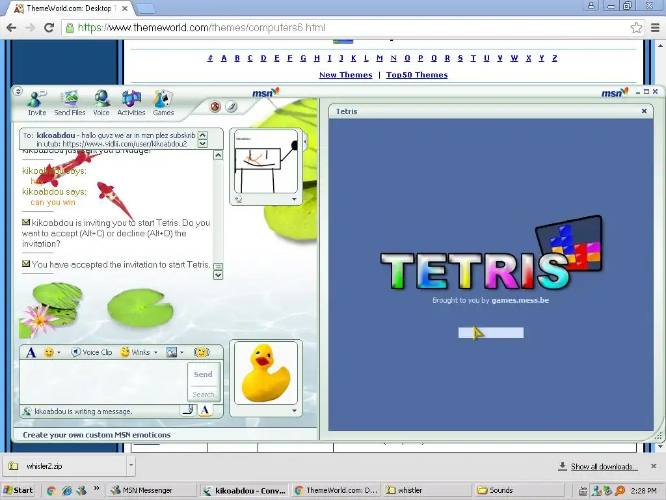Start a Voice call

pos(101,104)
